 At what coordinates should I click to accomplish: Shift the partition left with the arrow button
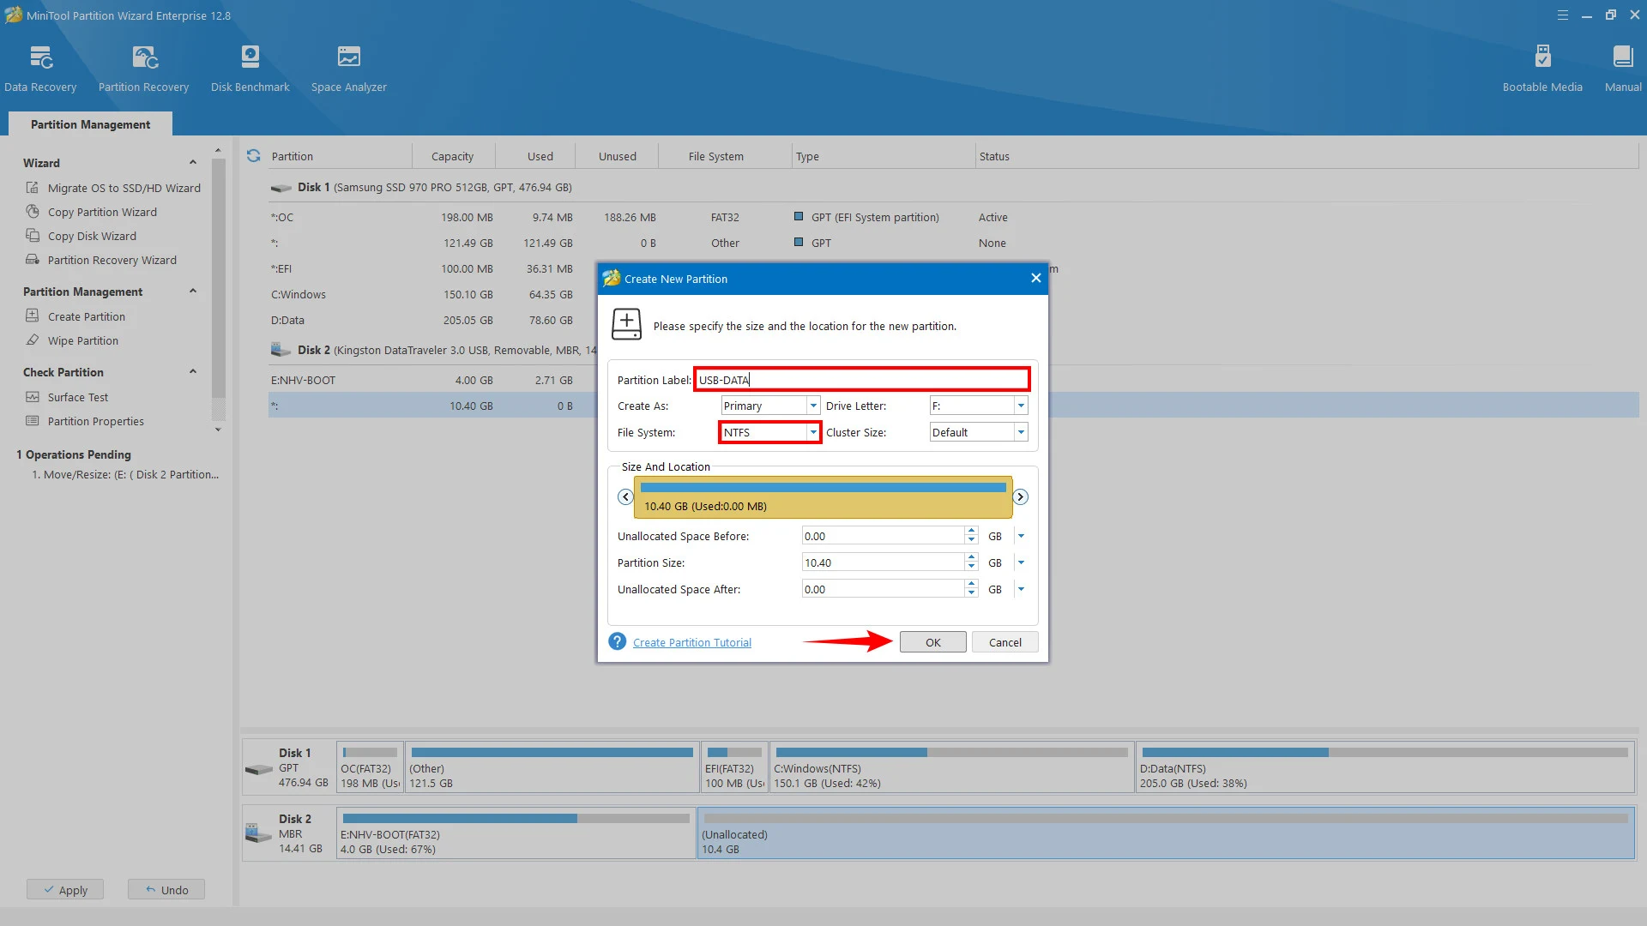(625, 496)
